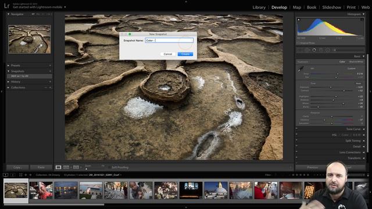This screenshot has height=209, width=372.
Task: Click the Copy... button
Action: click(x=17, y=167)
